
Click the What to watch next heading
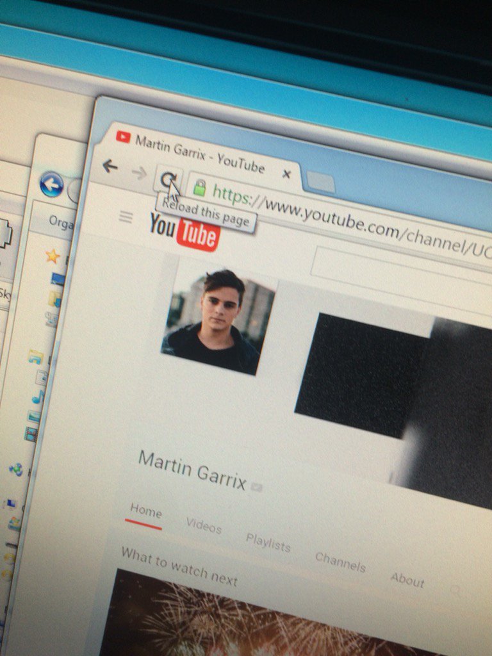[179, 567]
